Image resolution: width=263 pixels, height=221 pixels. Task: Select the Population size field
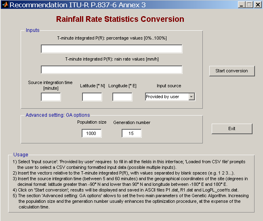[x=92, y=133]
